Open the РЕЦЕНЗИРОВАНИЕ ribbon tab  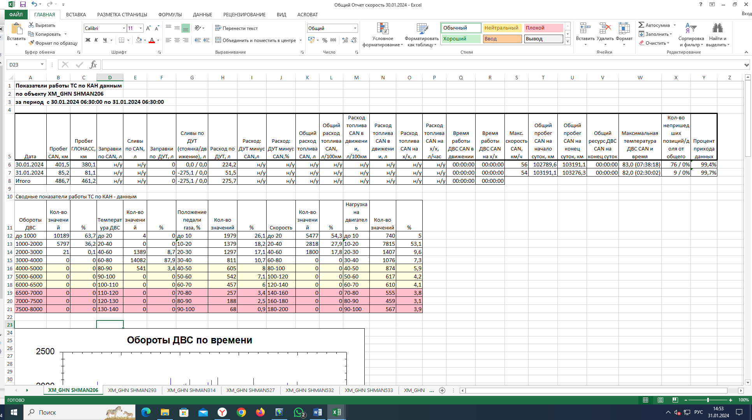click(244, 14)
